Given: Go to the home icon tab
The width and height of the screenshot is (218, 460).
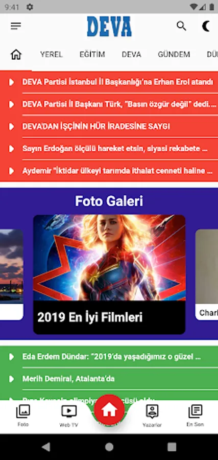Looking at the screenshot, I should coord(16,54).
